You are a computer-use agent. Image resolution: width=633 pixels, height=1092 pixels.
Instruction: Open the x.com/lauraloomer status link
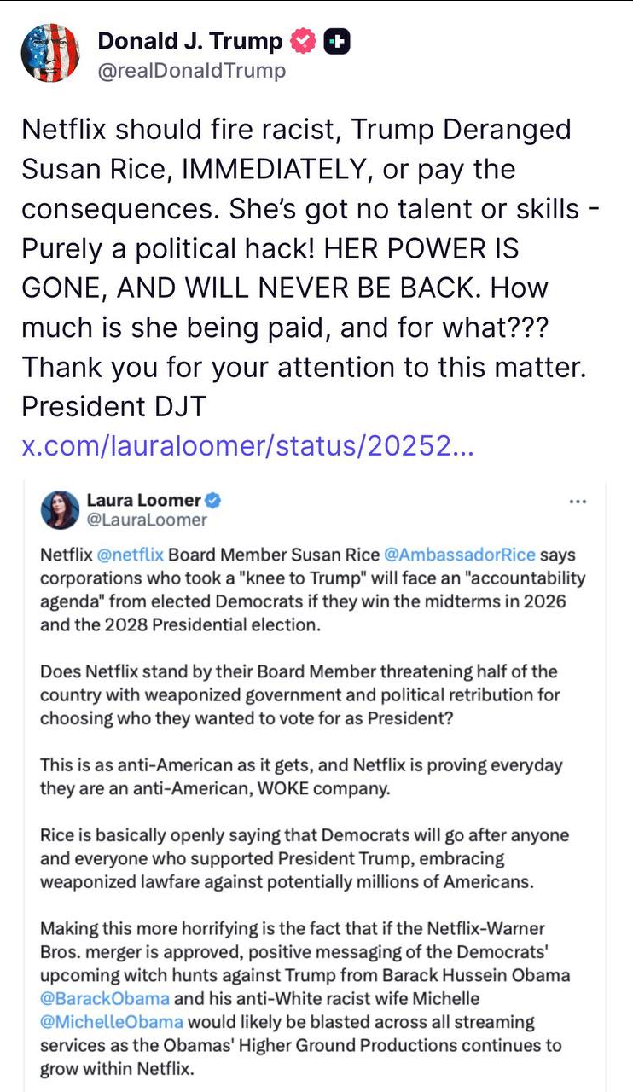[247, 446]
